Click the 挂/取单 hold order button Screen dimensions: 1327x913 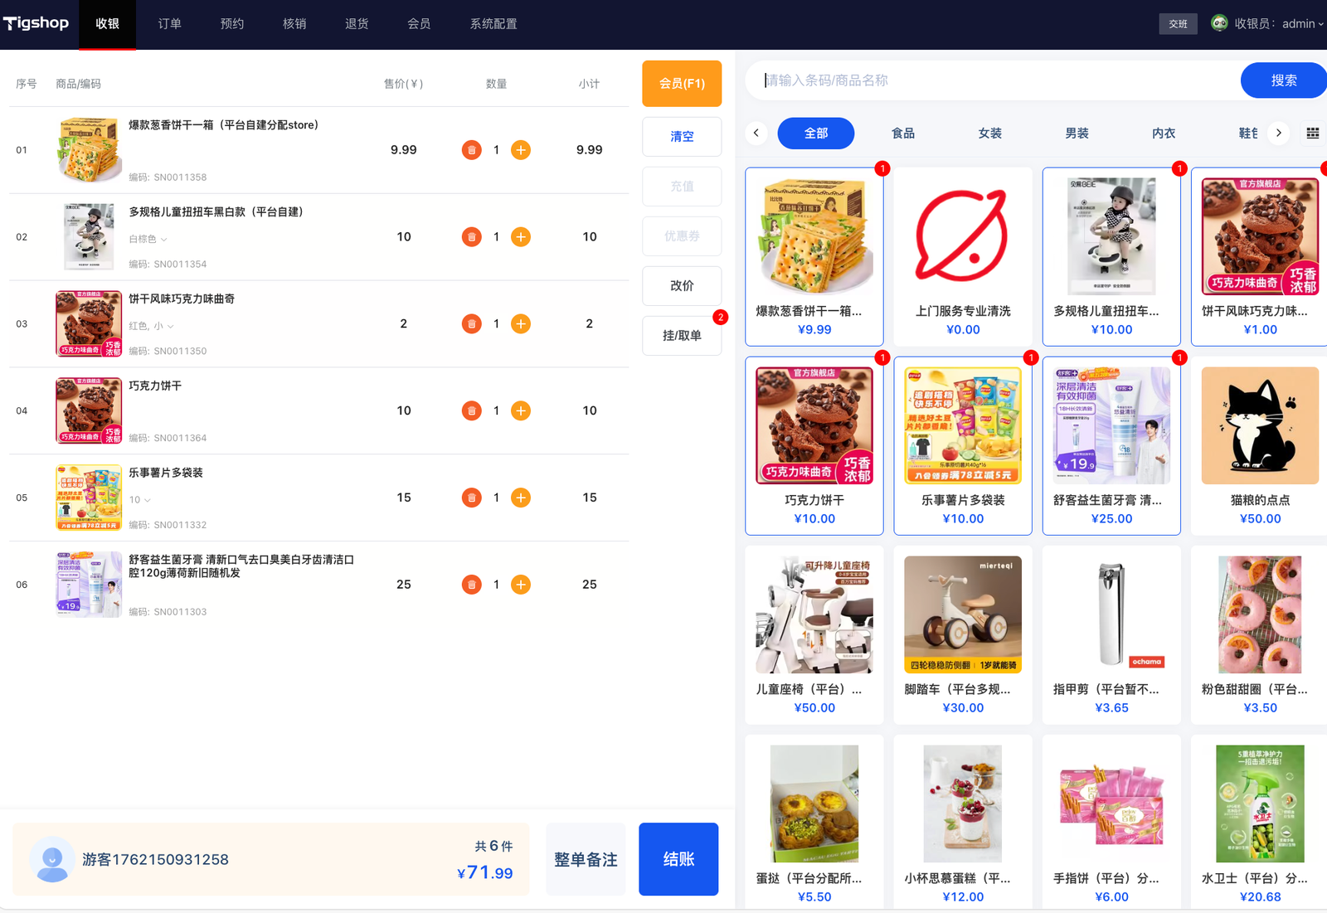tap(682, 336)
